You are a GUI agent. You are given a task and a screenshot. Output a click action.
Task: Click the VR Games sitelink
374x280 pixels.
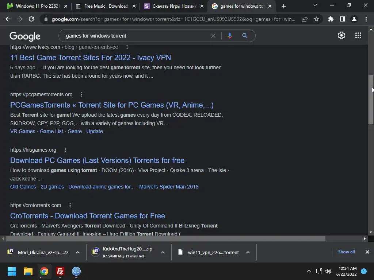[23, 131]
